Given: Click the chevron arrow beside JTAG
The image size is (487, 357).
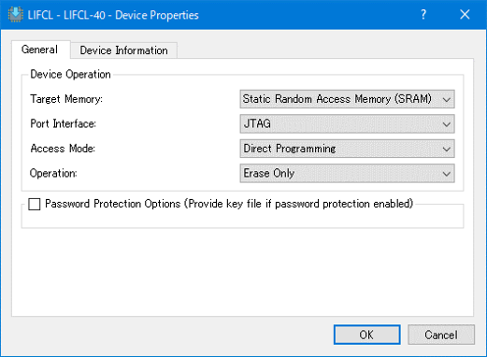Looking at the screenshot, I should tap(447, 124).
